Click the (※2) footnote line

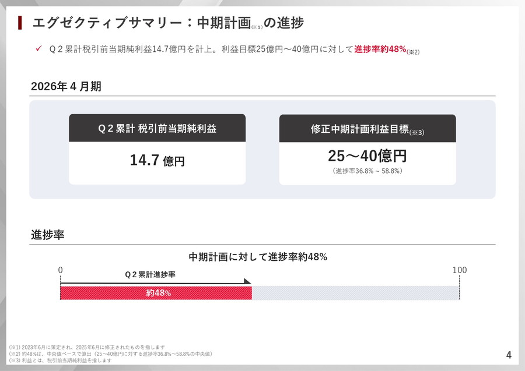pos(111,354)
